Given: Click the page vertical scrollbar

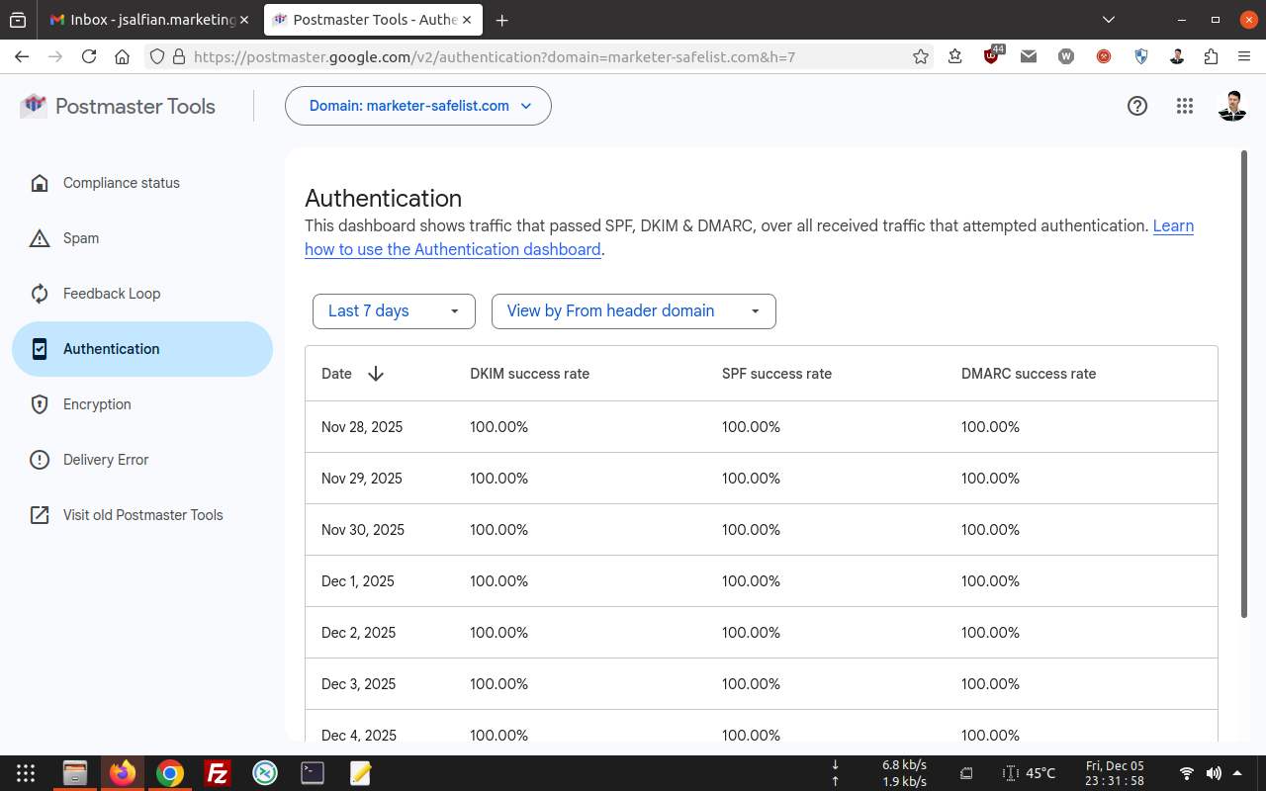Looking at the screenshot, I should 1244,384.
